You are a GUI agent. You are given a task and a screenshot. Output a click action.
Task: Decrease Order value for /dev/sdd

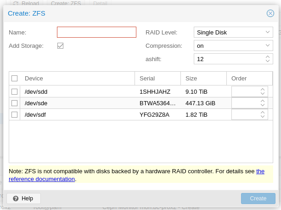(263, 94)
